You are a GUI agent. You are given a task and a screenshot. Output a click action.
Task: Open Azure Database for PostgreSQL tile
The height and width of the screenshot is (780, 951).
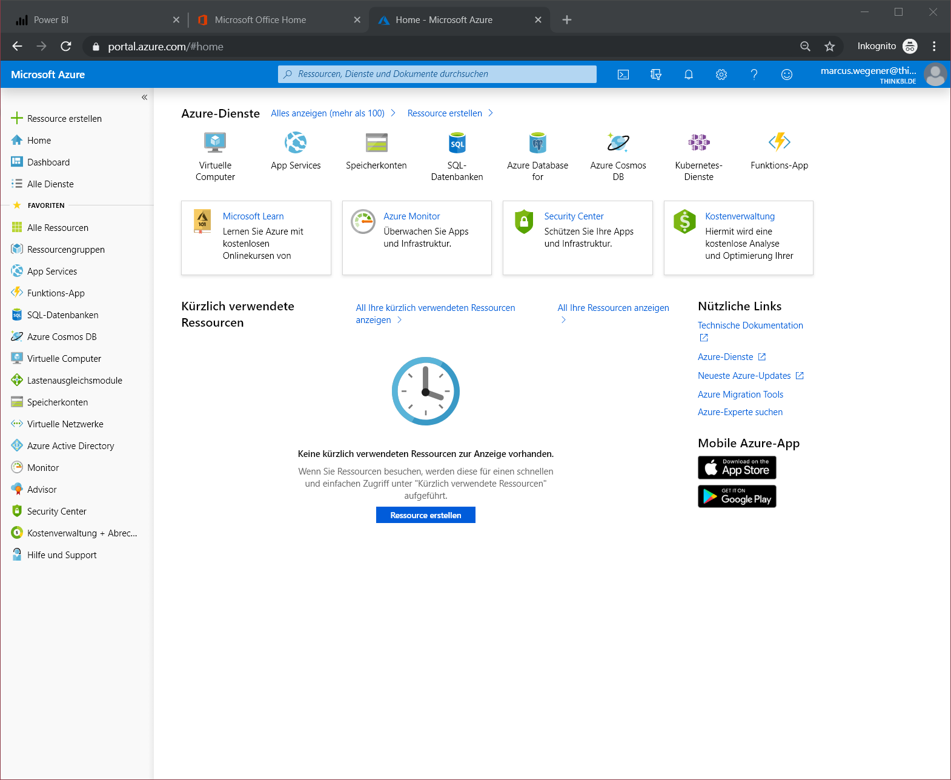pyautogui.click(x=537, y=156)
